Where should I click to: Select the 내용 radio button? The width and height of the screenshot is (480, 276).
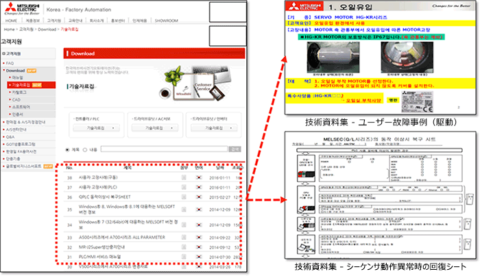coord(85,149)
